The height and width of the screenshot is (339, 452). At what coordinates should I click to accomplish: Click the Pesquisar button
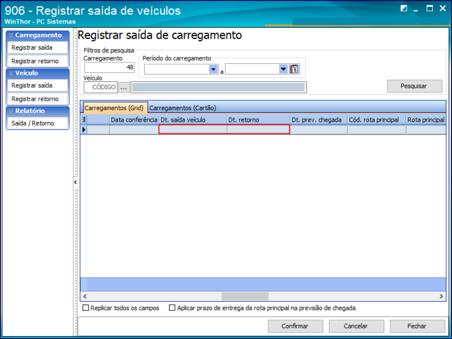click(x=414, y=86)
